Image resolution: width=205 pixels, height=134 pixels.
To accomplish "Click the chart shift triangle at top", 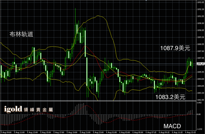I will pos(146,0).
